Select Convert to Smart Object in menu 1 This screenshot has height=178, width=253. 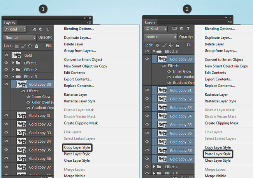pyautogui.click(x=83, y=60)
